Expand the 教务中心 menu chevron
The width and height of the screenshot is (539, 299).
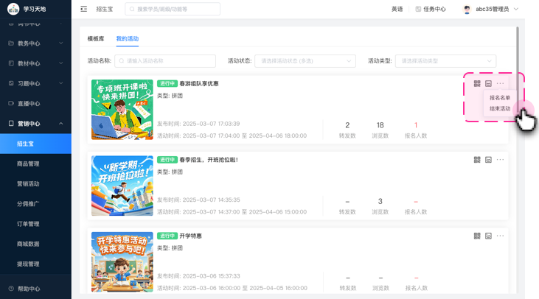click(61, 43)
